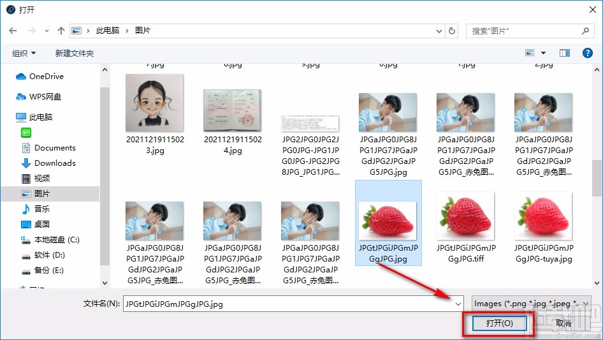
Task: Open recent locations dropdown arrow
Action: point(47,31)
